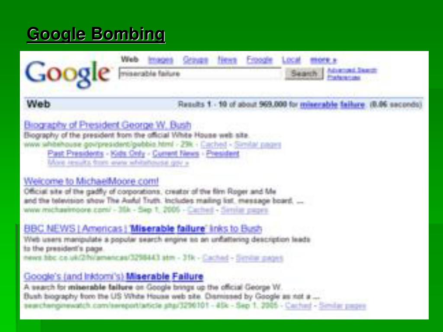
Task: Select the Local search tab
Action: 291,60
